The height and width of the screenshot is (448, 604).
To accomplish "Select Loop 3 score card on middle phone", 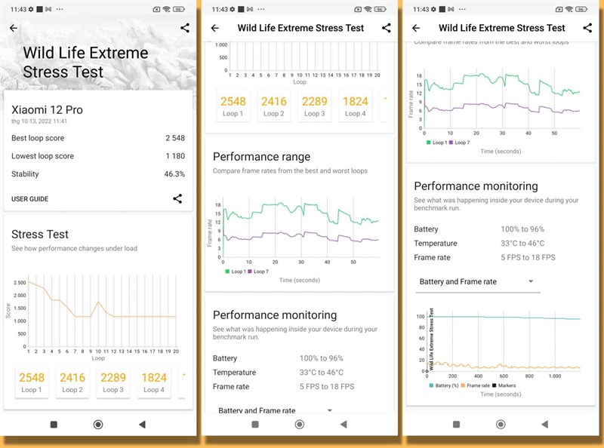I will (x=315, y=106).
